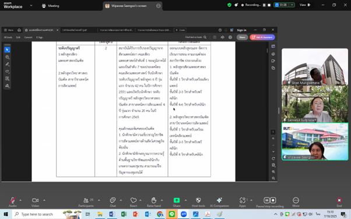This screenshot has height=219, width=351.
Task: Pick the Zoom magnifier tool in the left Acrobat toolbar
Action: click(x=7, y=57)
